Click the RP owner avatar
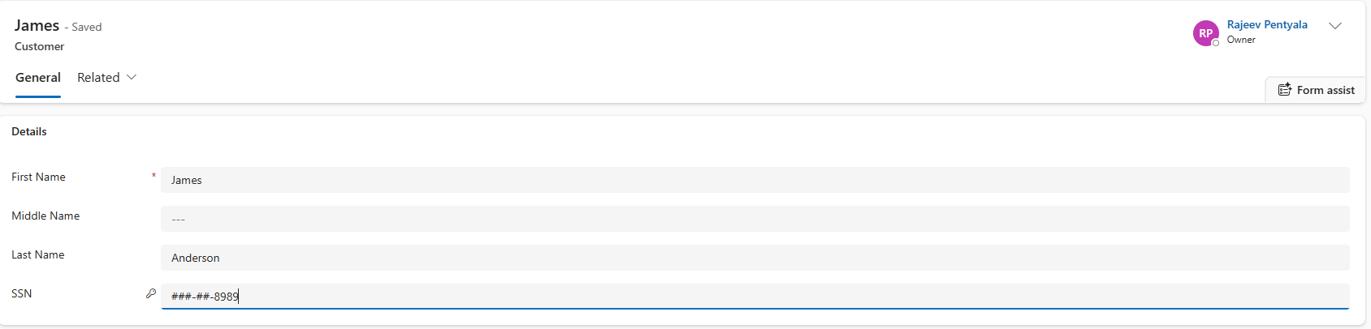The image size is (1371, 329). click(x=1205, y=33)
